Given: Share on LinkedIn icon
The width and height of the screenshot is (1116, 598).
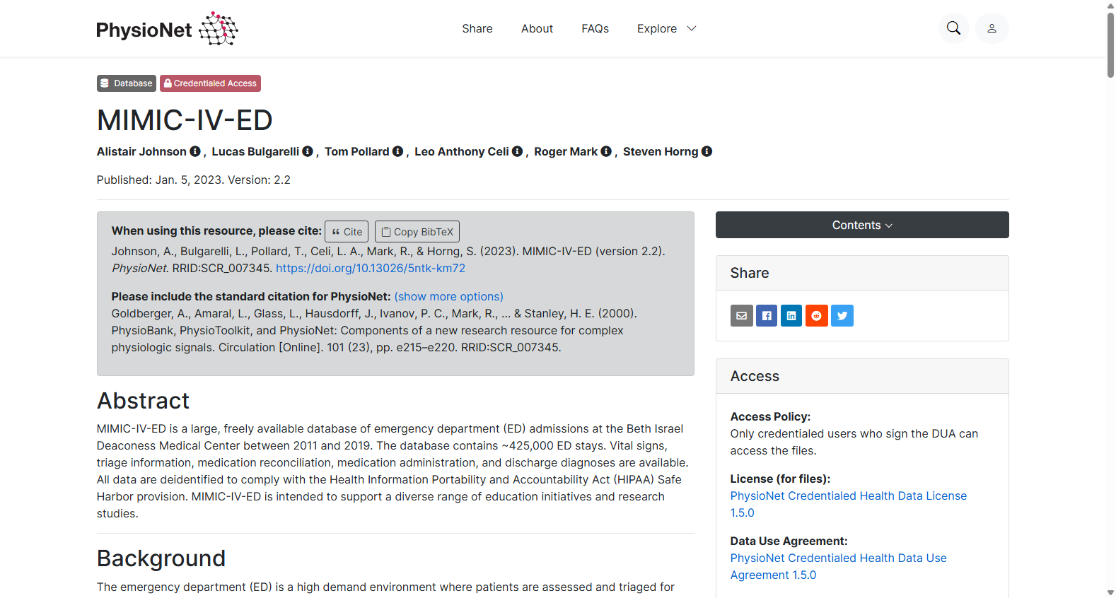Looking at the screenshot, I should pyautogui.click(x=791, y=315).
